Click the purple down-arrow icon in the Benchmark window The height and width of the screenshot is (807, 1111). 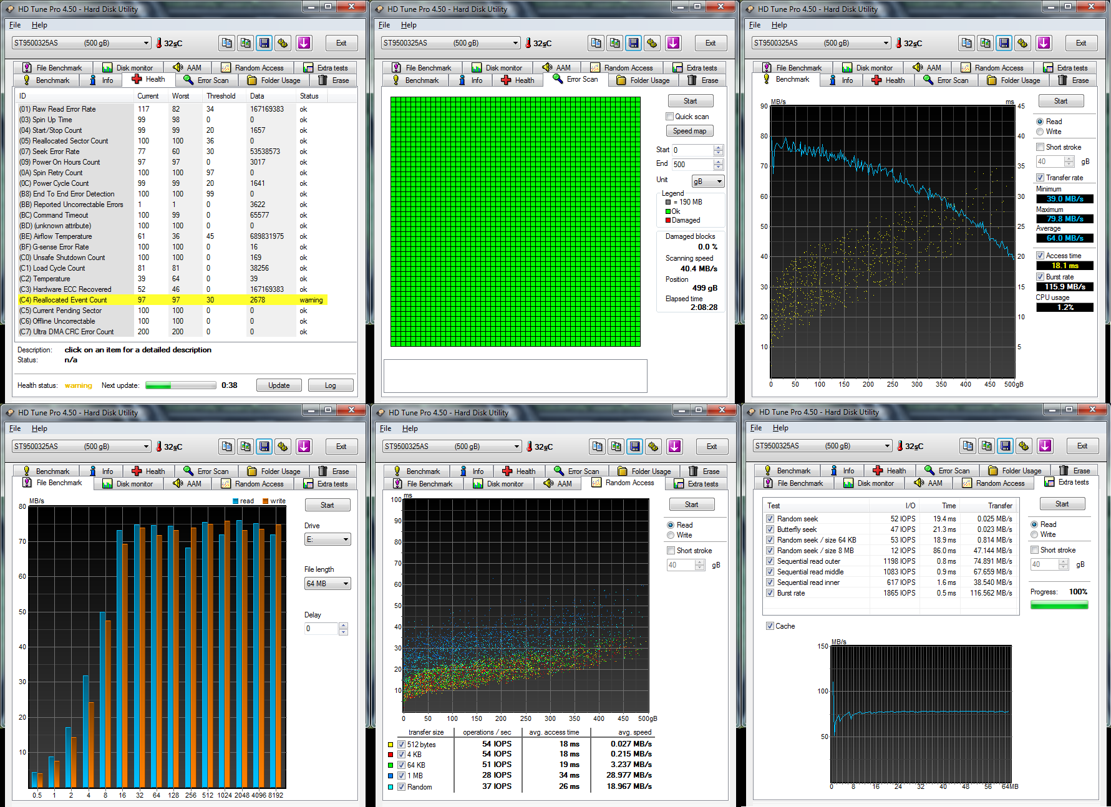point(1044,43)
